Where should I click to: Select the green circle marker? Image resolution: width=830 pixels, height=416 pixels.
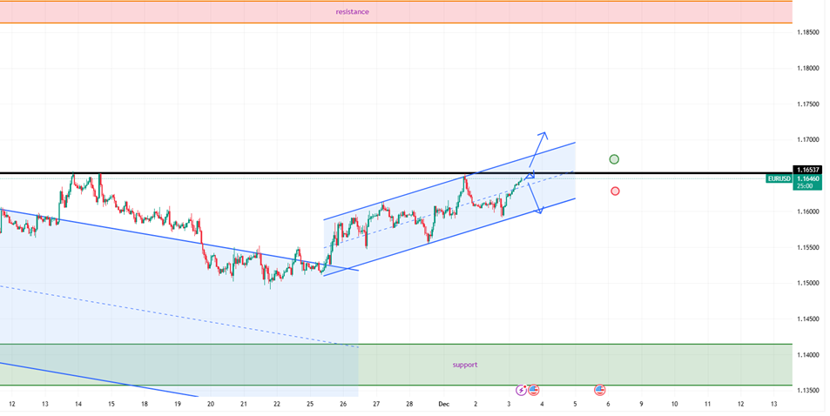tap(615, 159)
